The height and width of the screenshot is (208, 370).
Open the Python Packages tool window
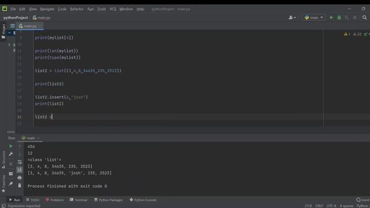[x=108, y=200]
